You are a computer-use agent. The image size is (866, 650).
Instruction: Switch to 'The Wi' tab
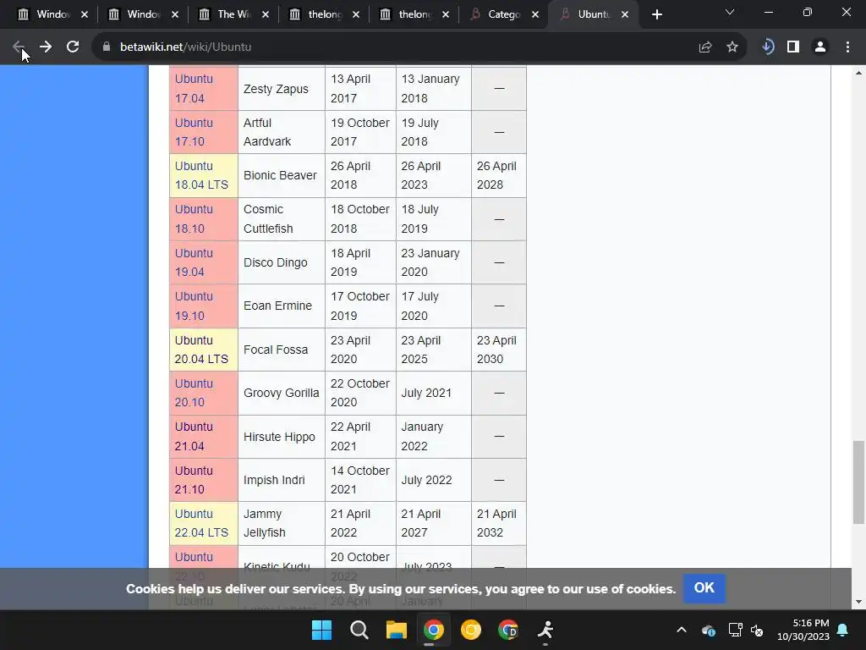coord(233,14)
